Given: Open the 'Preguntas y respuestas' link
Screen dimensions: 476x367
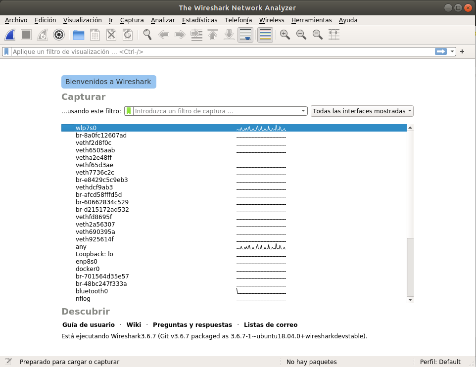Looking at the screenshot, I should [x=192, y=325].
